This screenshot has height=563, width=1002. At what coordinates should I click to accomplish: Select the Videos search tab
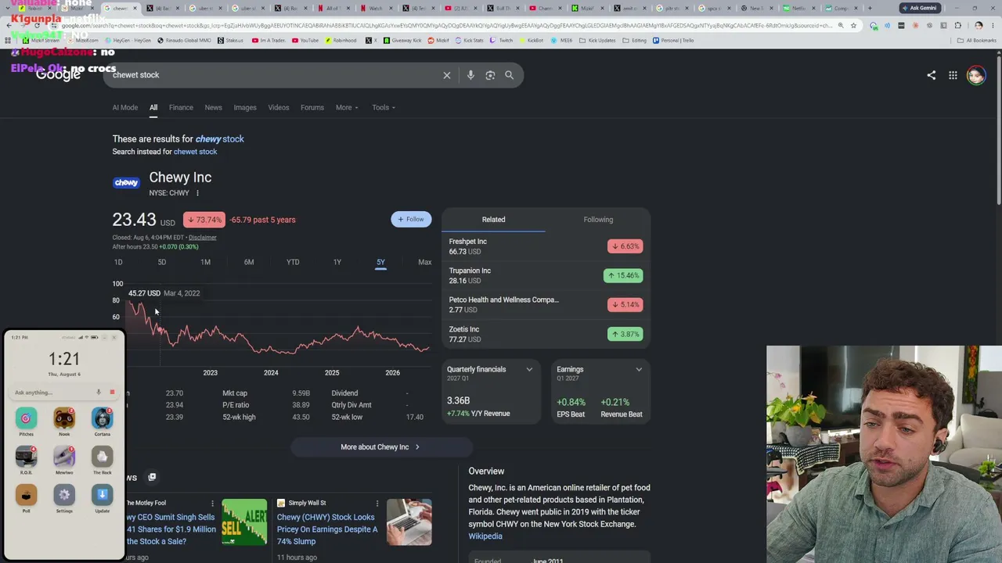point(279,108)
